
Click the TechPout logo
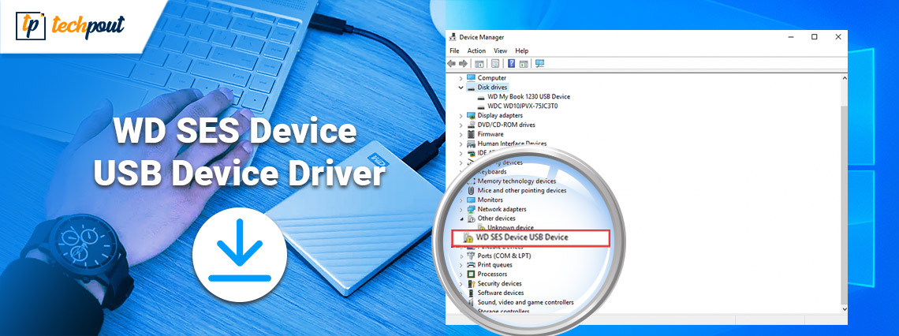coord(70,26)
